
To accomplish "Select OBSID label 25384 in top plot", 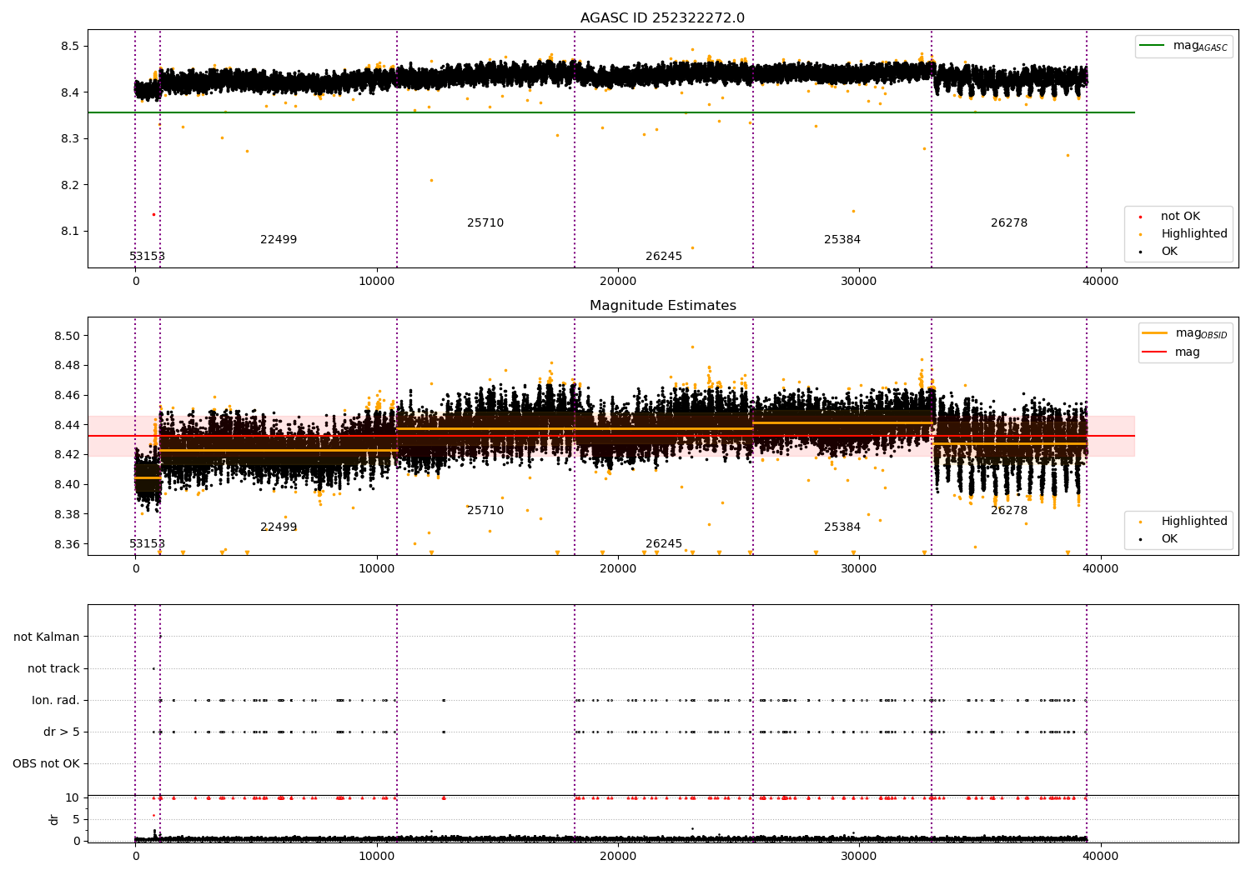I will coord(842,240).
